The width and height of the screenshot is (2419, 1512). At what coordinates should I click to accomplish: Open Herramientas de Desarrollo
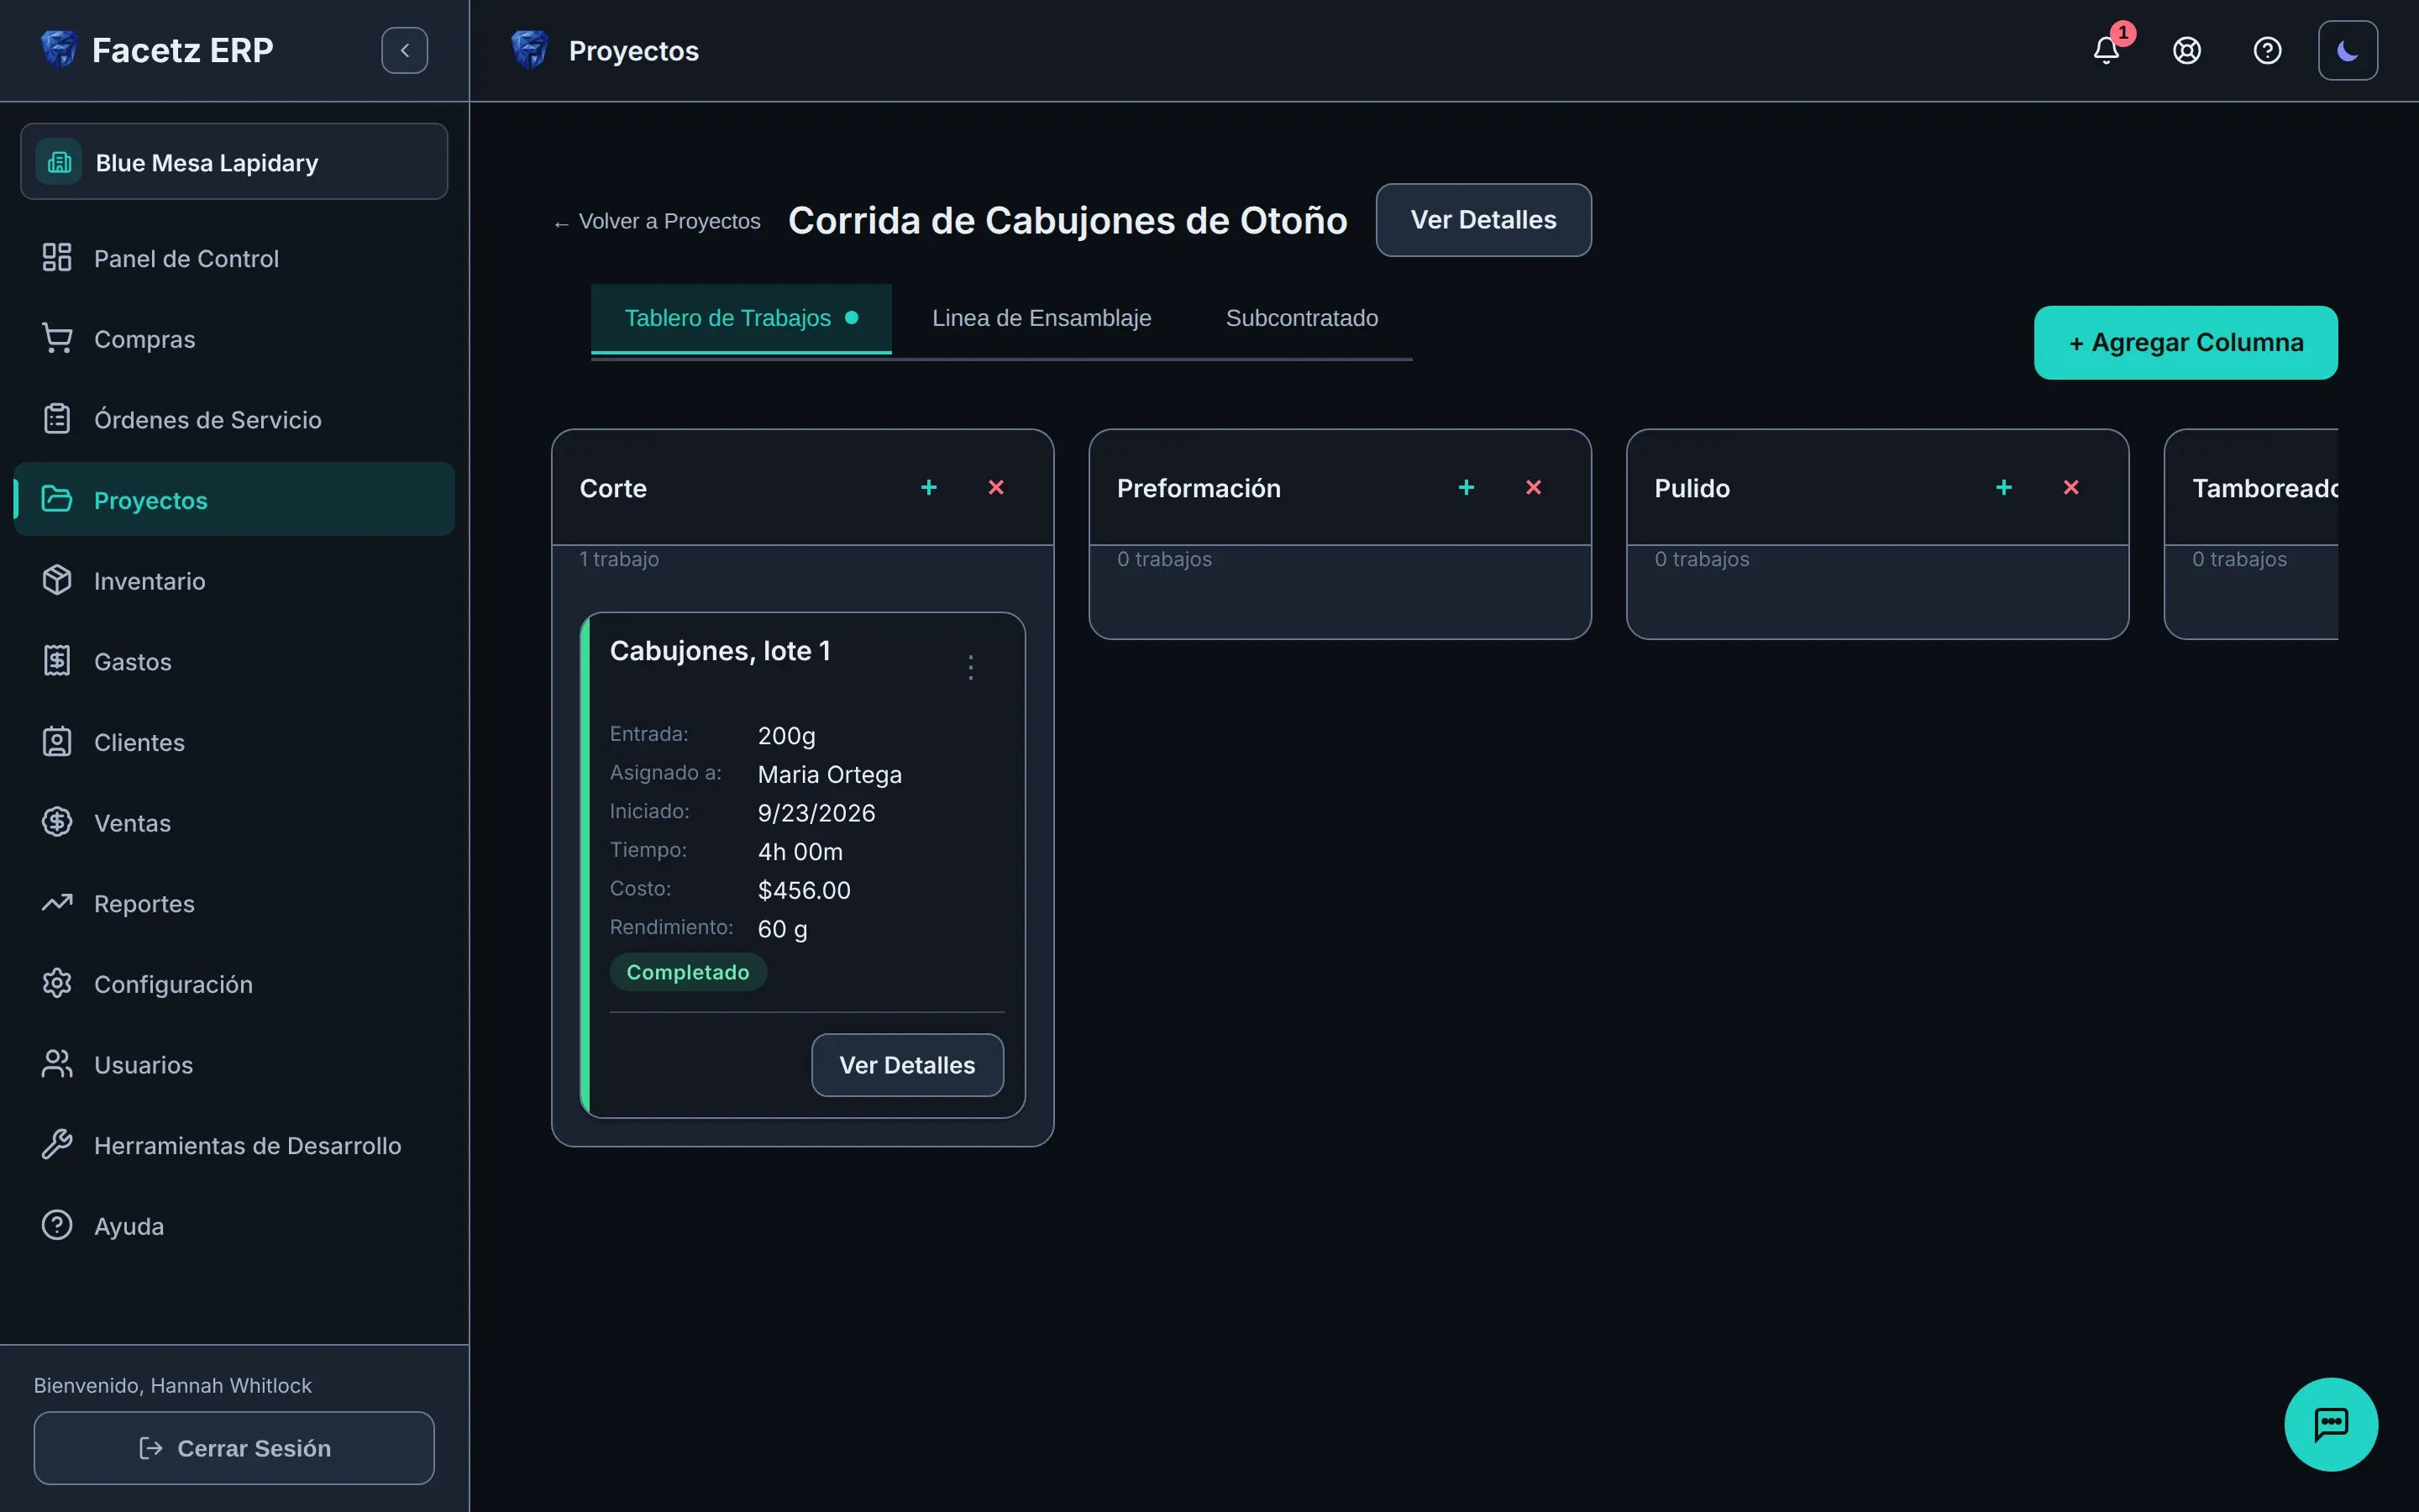[234, 1145]
